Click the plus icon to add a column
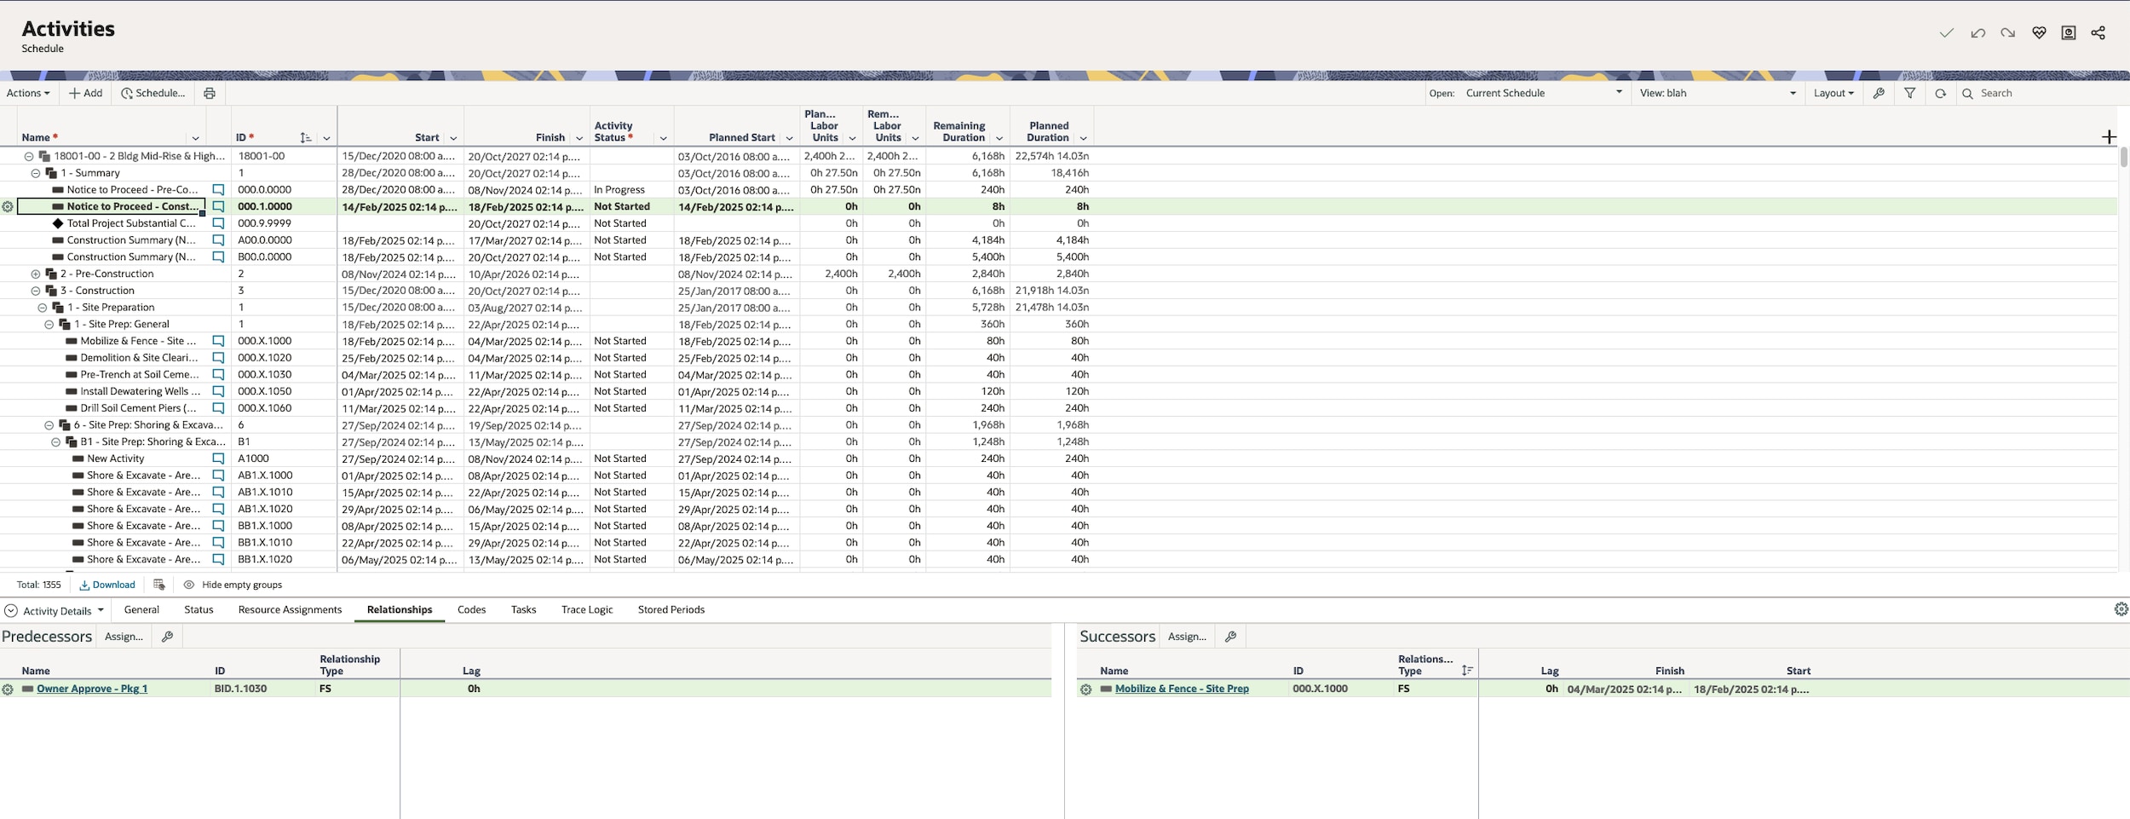Screen dimensions: 2130x819 [x=2109, y=137]
